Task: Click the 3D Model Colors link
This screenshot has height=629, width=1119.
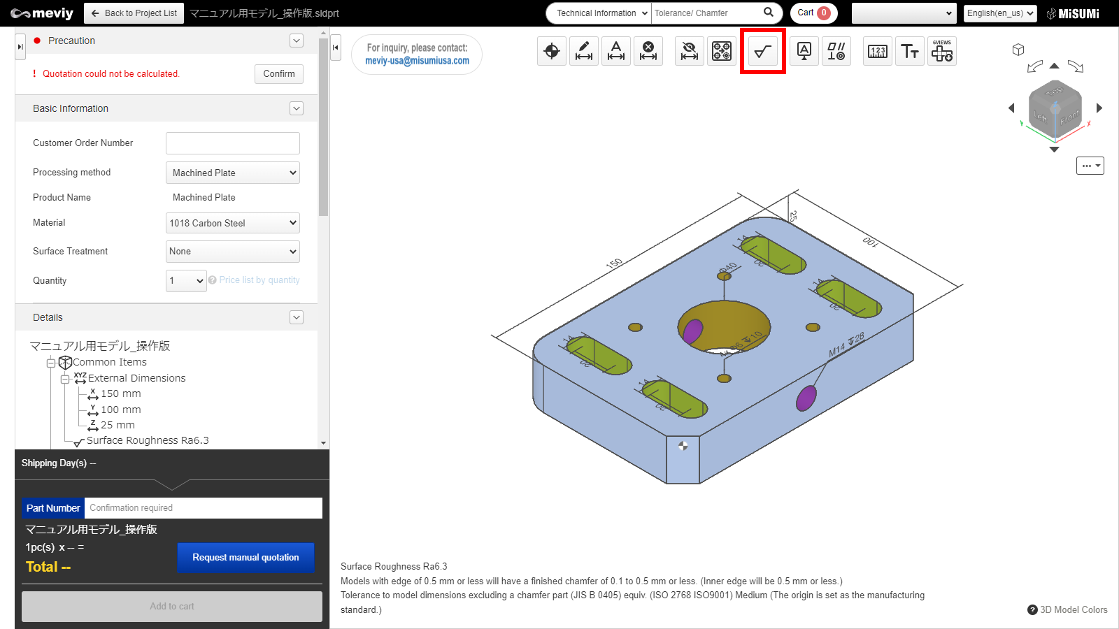Action: click(x=1074, y=609)
